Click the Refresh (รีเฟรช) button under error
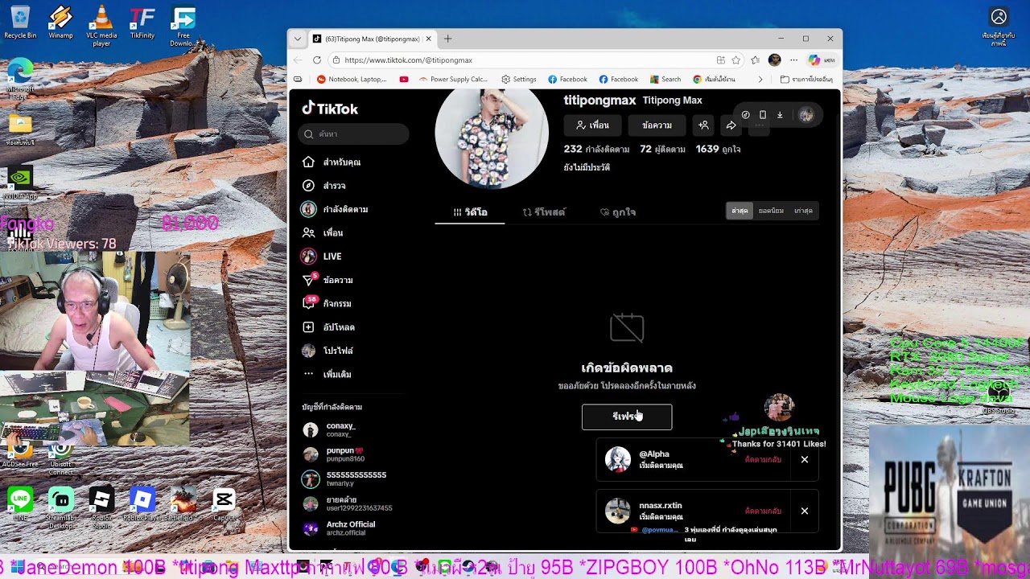Viewport: 1030px width, 579px height. tap(627, 417)
